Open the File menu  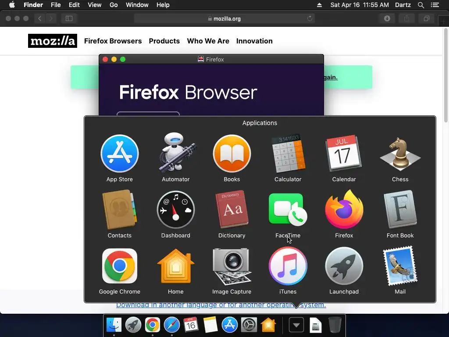(56, 5)
